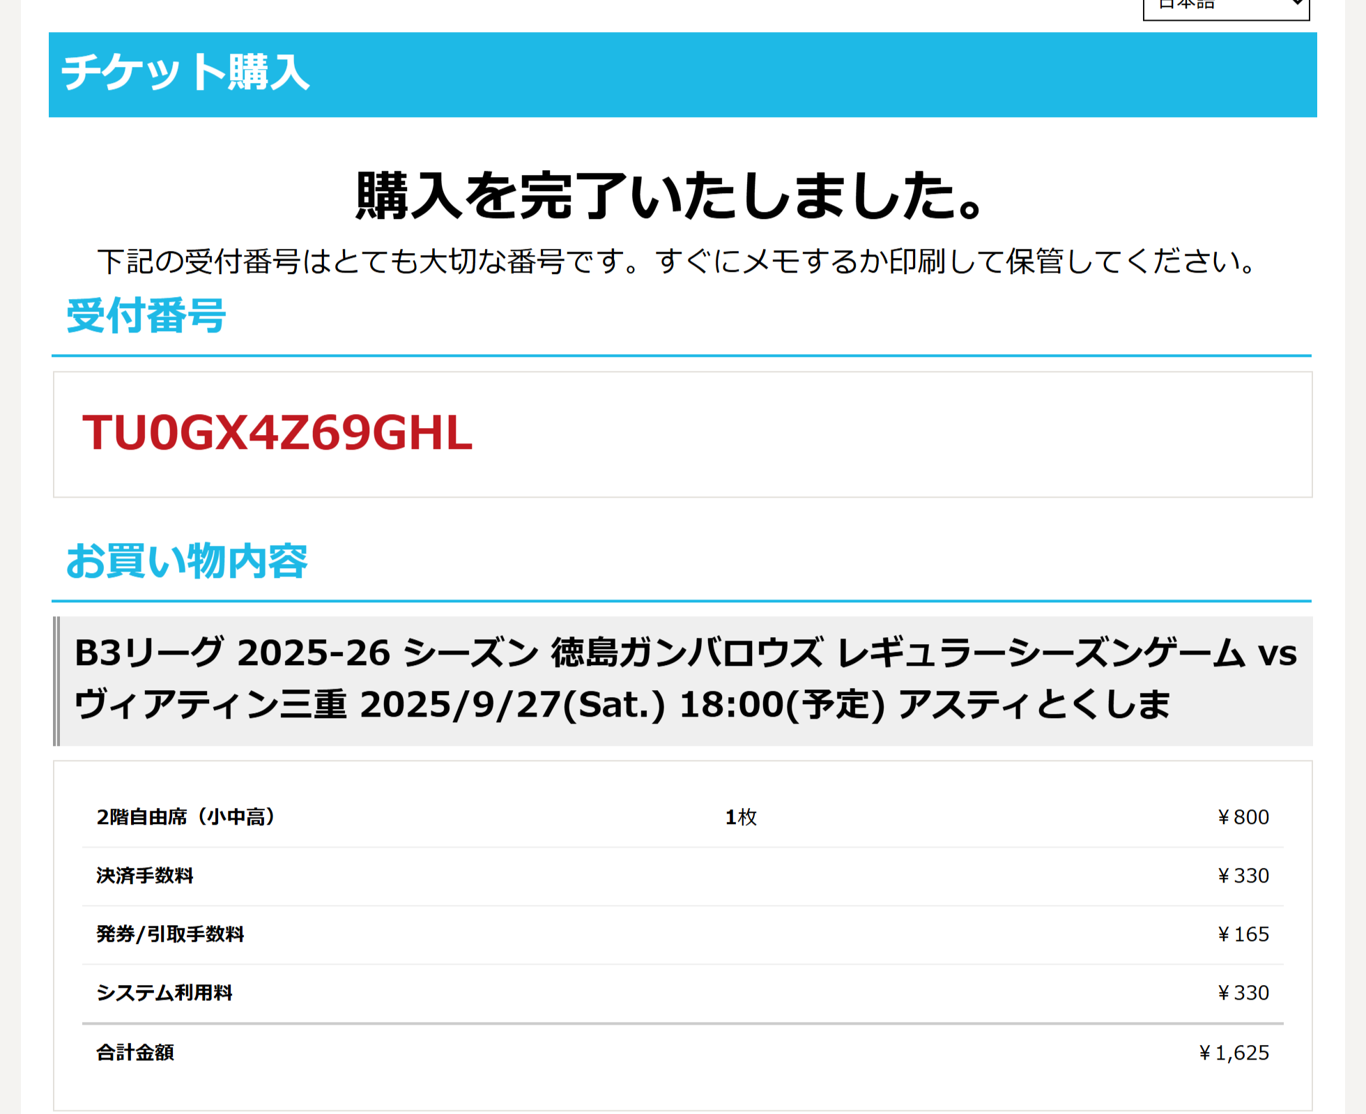Click the 発券/引取手数料 row label
Viewport: 1366px width, 1114px height.
click(x=171, y=933)
